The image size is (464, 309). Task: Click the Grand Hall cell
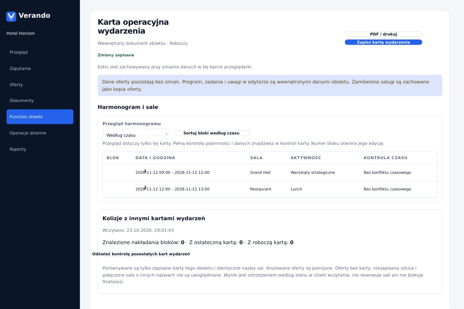(260, 173)
